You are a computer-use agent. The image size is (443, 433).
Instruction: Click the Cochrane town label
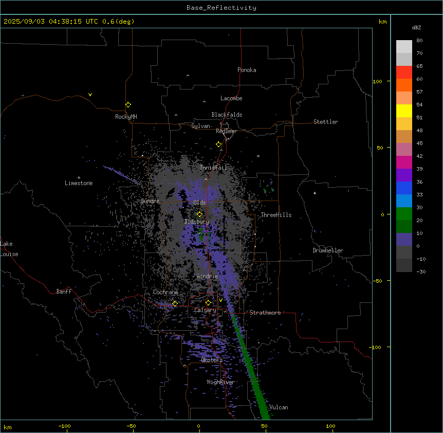[165, 292]
